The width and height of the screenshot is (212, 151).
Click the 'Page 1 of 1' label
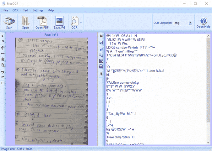(51, 35)
